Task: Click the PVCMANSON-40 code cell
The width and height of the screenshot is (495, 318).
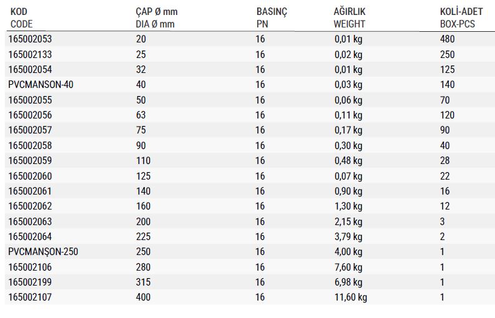Action: [41, 85]
